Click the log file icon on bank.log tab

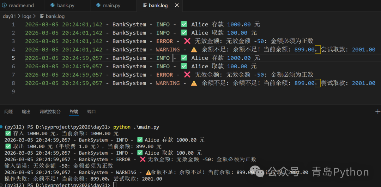tap(144, 6)
